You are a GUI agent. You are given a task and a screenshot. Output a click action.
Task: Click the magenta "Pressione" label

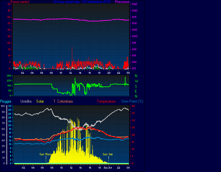pos(122,2)
